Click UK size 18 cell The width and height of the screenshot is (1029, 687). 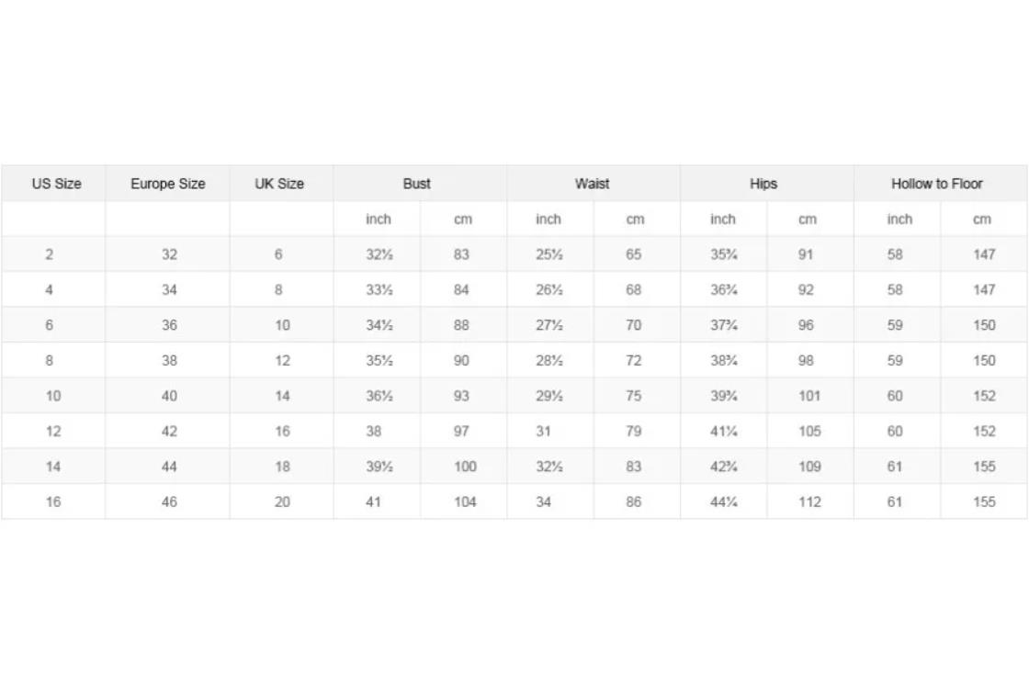pyautogui.click(x=281, y=467)
